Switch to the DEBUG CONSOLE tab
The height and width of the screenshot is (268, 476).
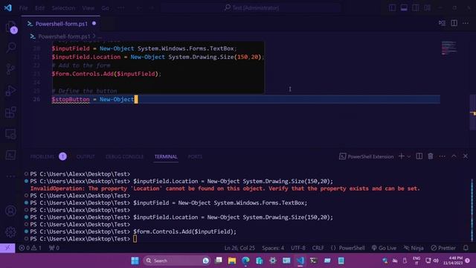124,156
